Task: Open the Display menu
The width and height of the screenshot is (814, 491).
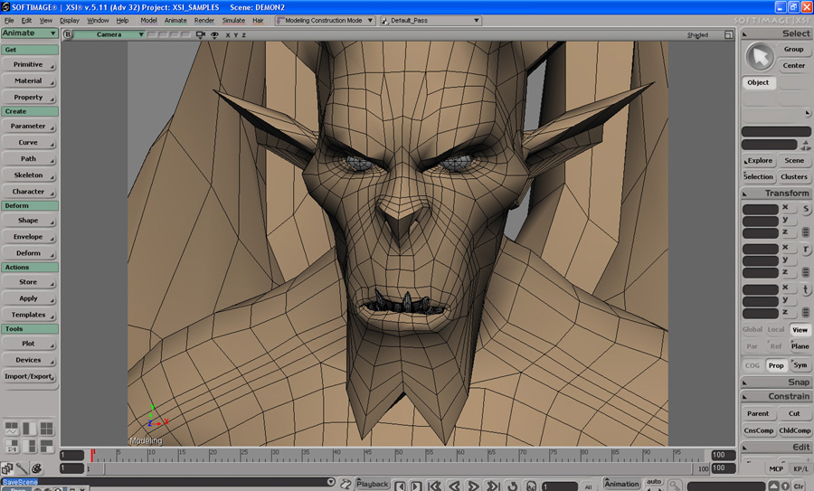Action: [70, 21]
